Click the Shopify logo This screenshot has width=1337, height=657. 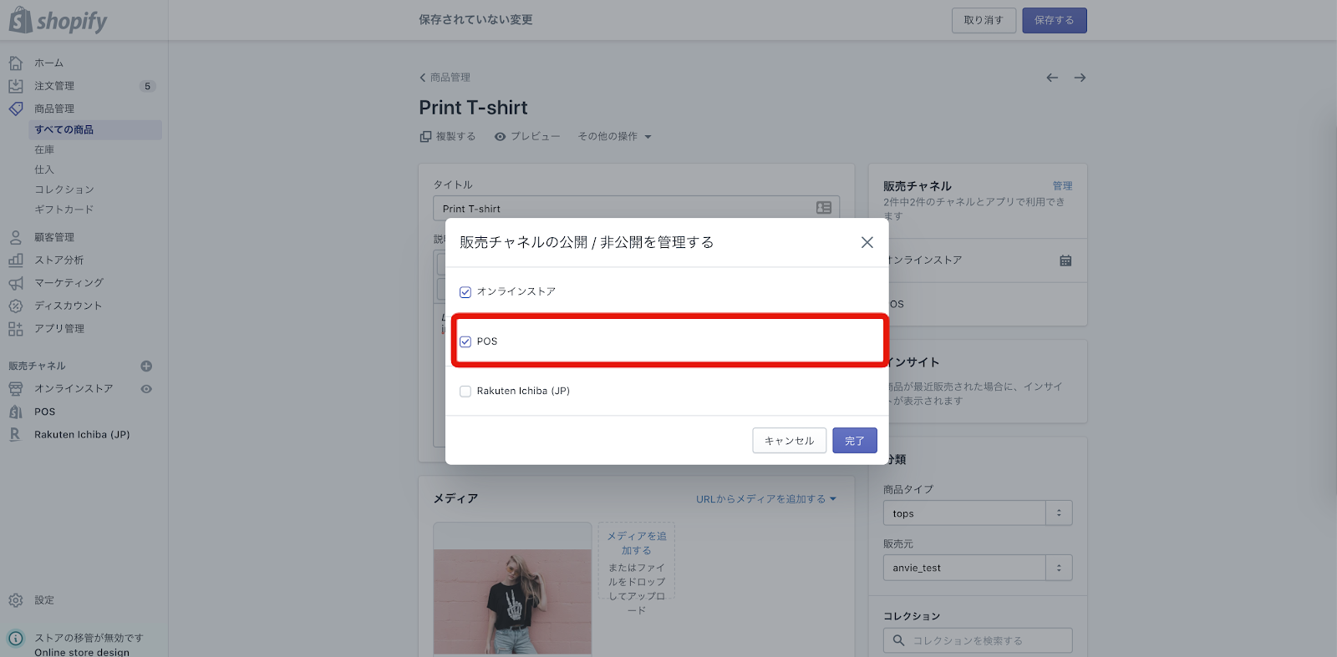(58, 20)
